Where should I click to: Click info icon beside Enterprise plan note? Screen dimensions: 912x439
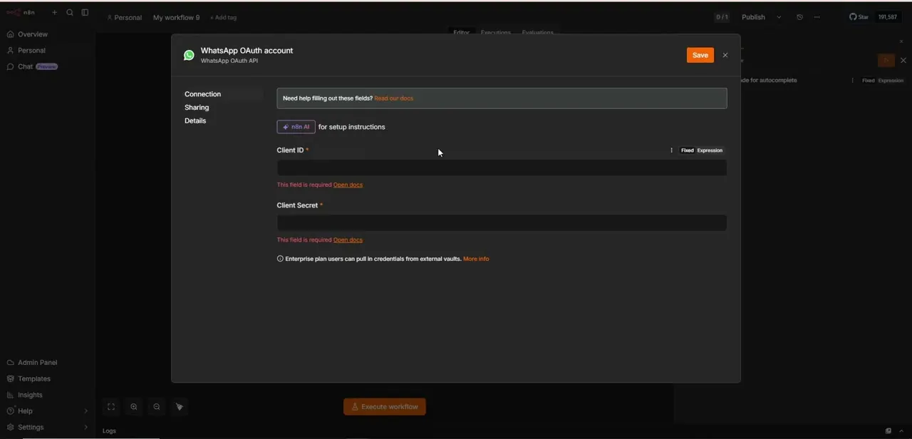(280, 259)
